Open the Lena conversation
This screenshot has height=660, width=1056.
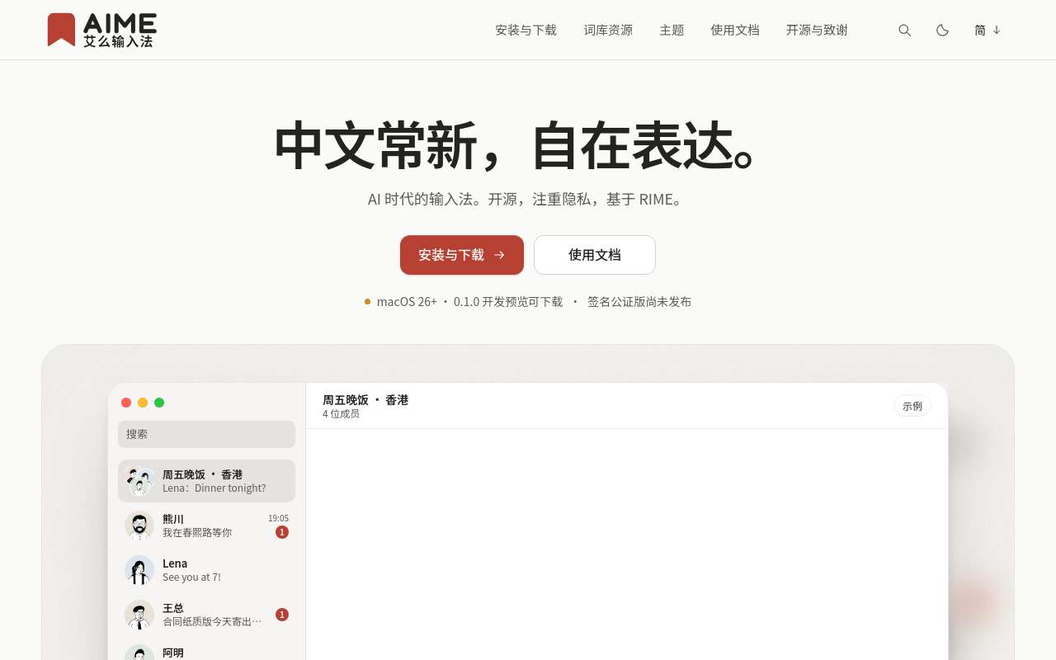(206, 570)
